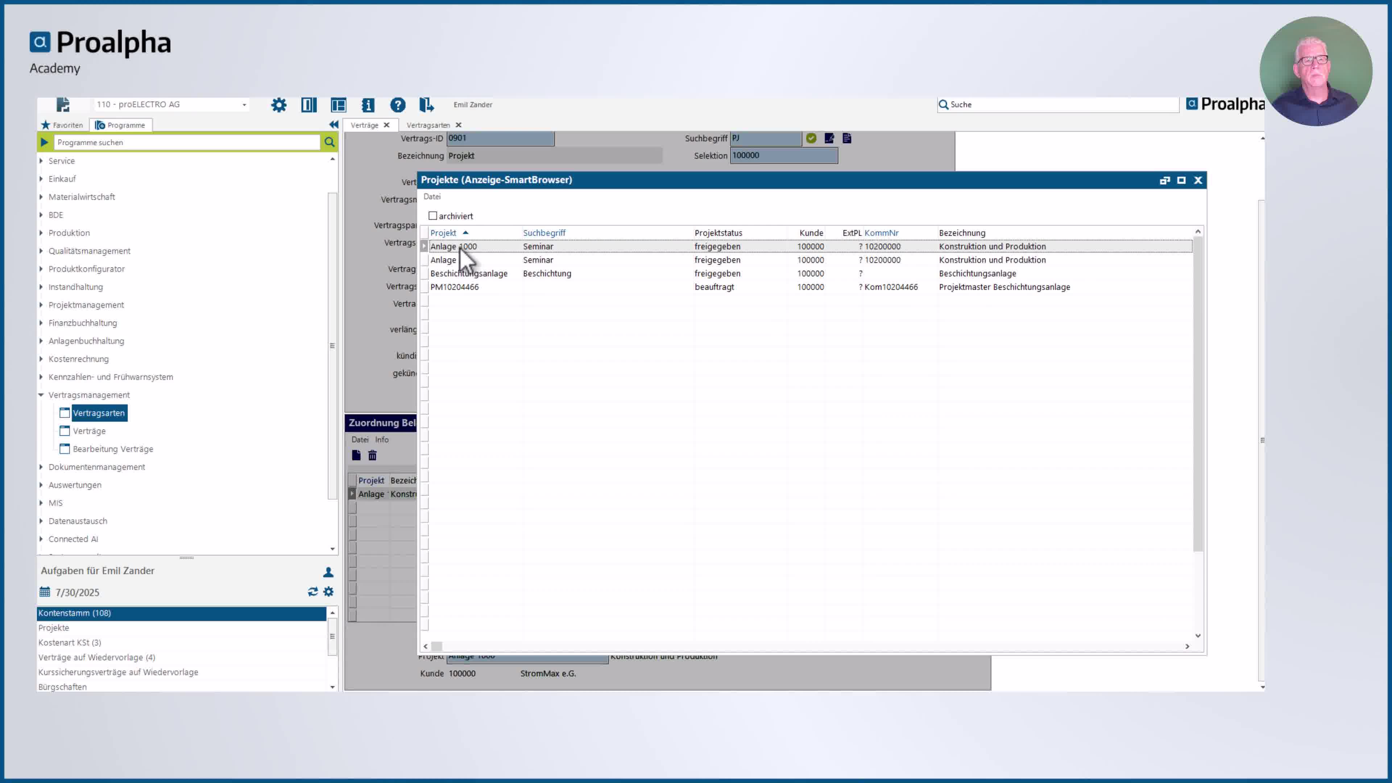The width and height of the screenshot is (1392, 783).
Task: Click the Projekte dialog vertical scrollbar
Action: (x=1197, y=394)
